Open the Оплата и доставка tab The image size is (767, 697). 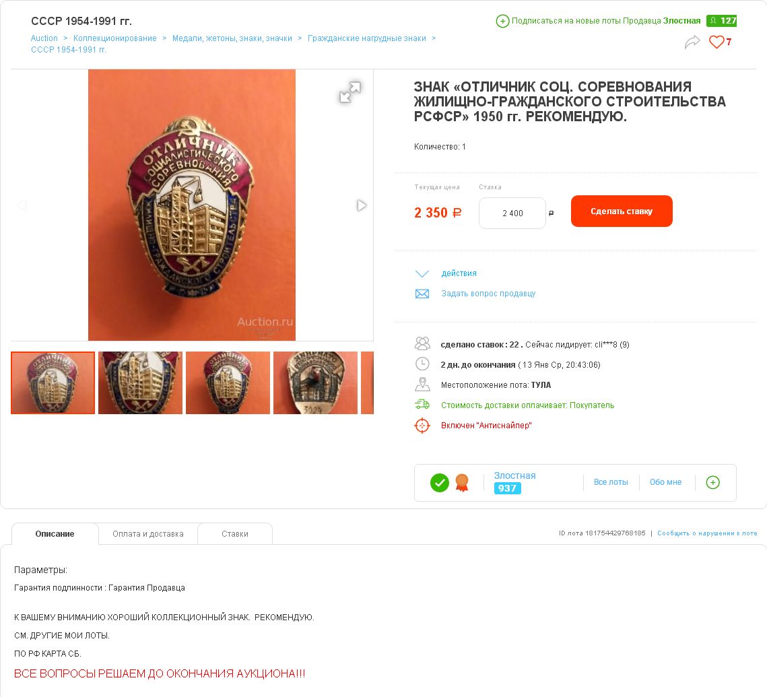pyautogui.click(x=147, y=533)
